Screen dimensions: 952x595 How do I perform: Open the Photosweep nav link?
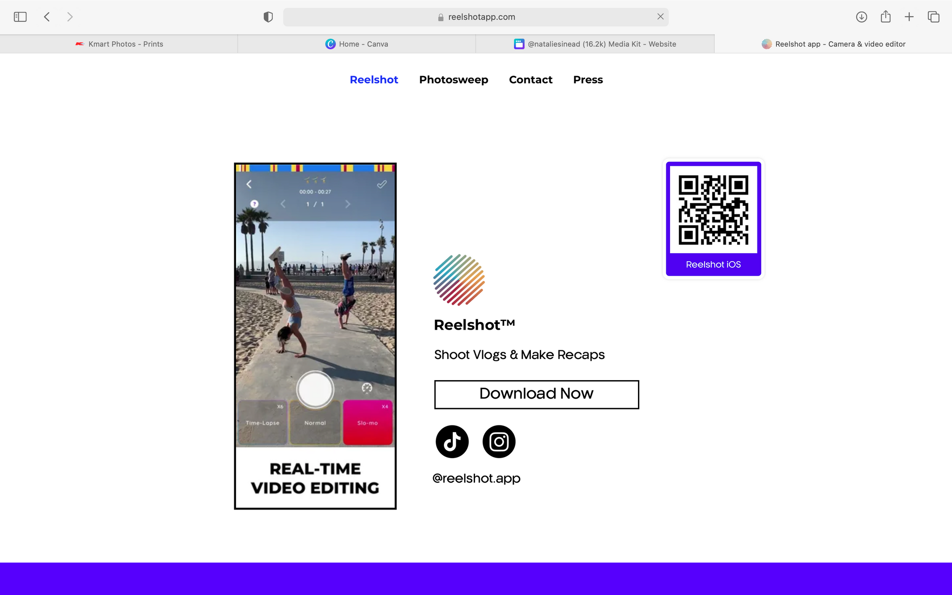coord(453,79)
